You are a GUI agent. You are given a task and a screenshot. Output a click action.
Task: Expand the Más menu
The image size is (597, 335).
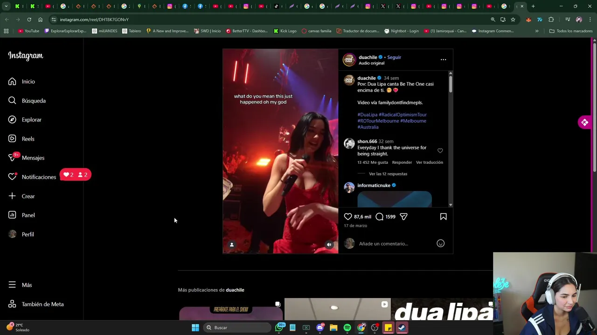[x=20, y=285]
